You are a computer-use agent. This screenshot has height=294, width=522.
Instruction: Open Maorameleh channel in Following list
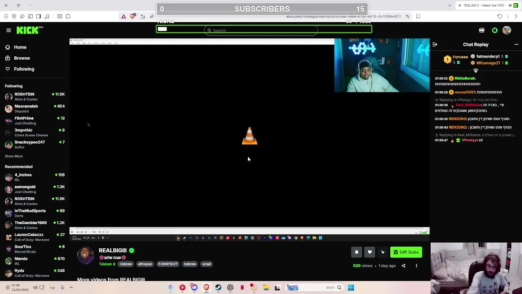[35, 109]
